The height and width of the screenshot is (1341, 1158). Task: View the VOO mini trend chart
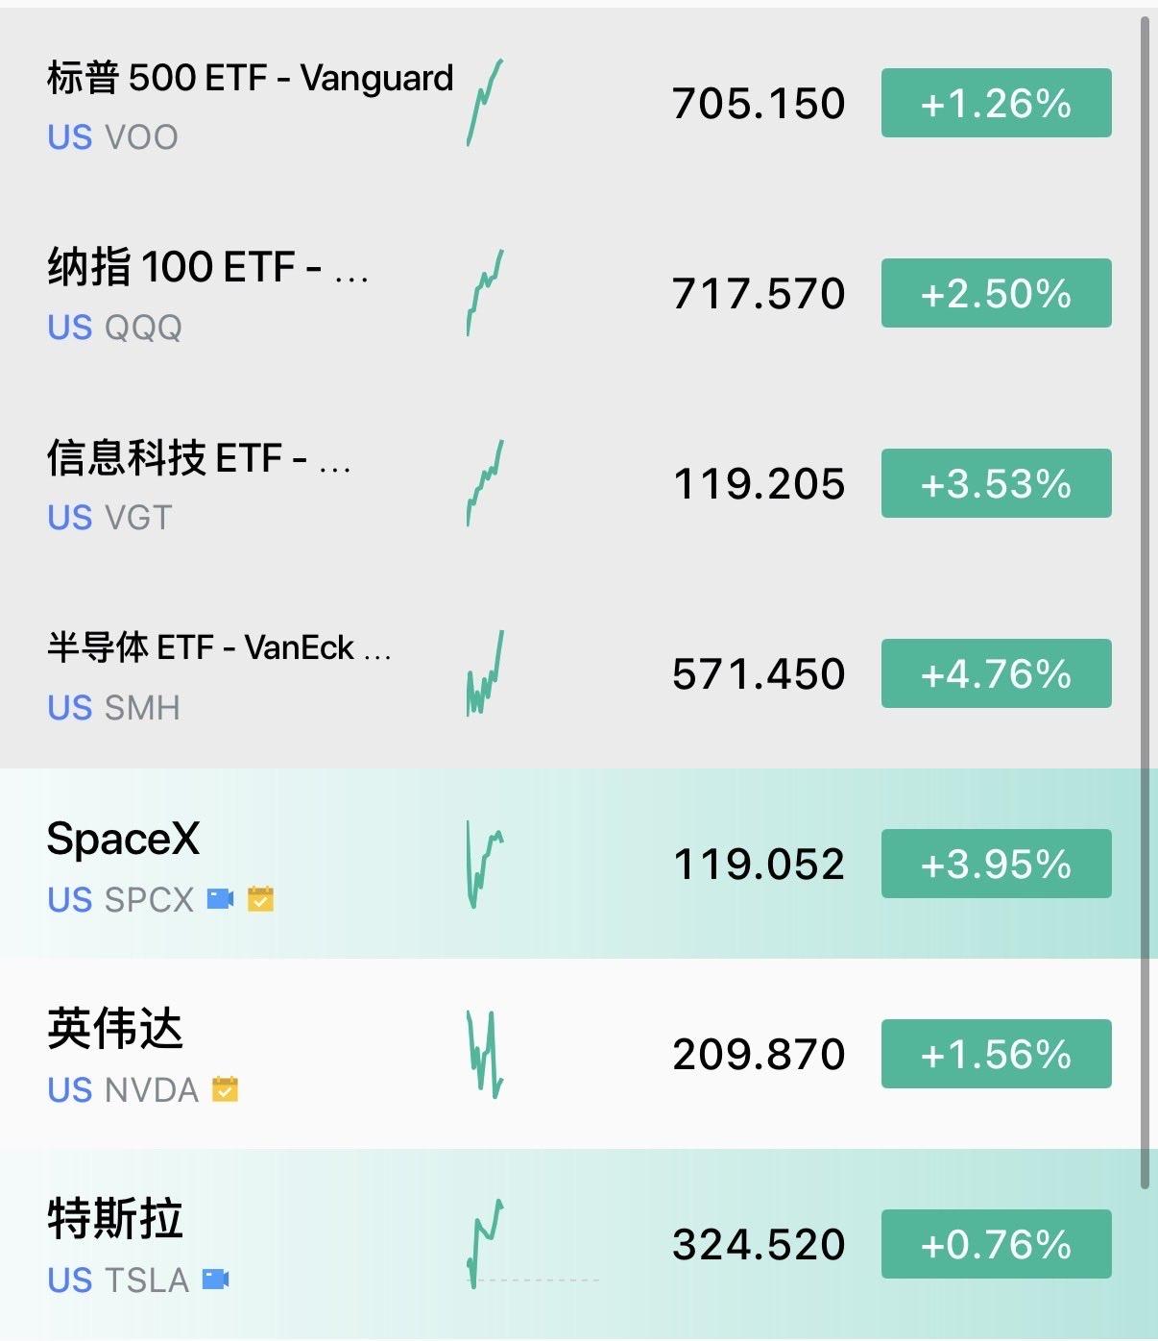485,103
